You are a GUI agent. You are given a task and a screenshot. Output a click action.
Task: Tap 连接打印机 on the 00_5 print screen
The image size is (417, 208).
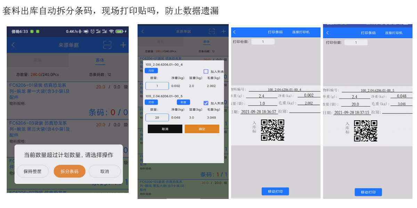(393, 33)
